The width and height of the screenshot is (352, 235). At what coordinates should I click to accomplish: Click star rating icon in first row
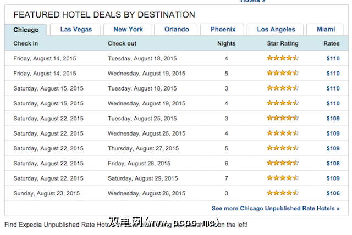pos(282,58)
